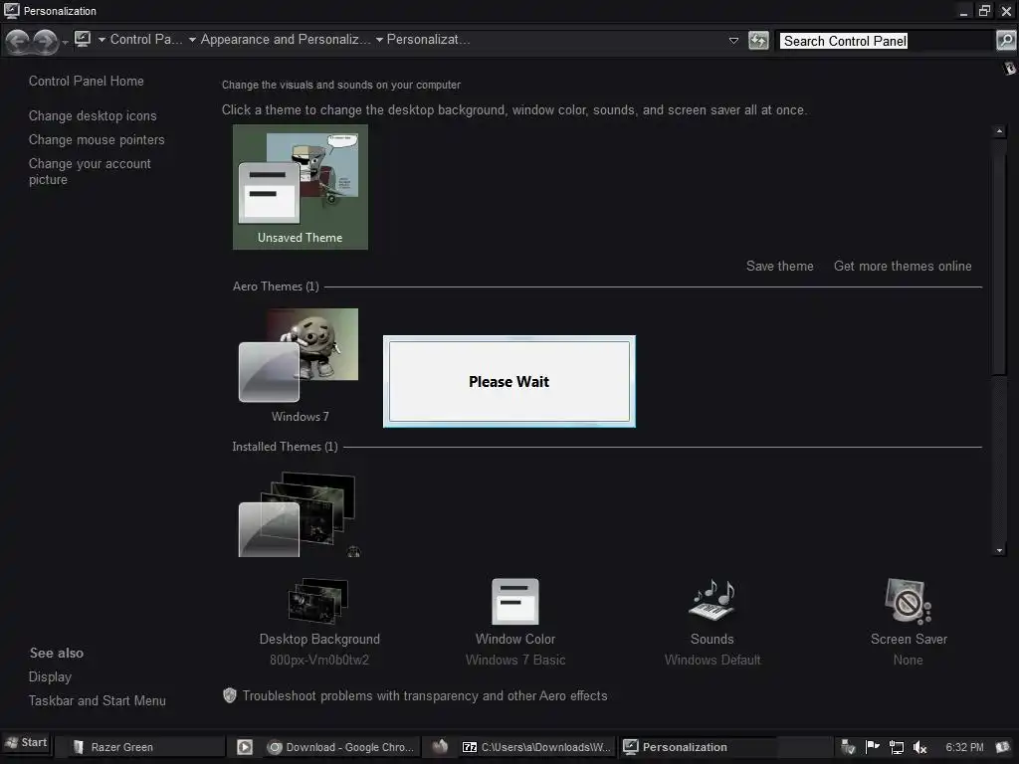Click the computer icon in address bar
1019x764 pixels.
[x=83, y=39]
